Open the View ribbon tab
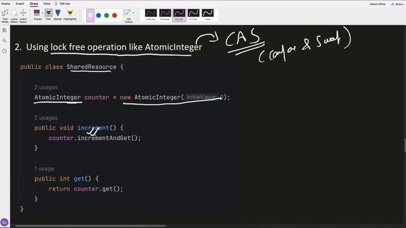 pyautogui.click(x=46, y=4)
